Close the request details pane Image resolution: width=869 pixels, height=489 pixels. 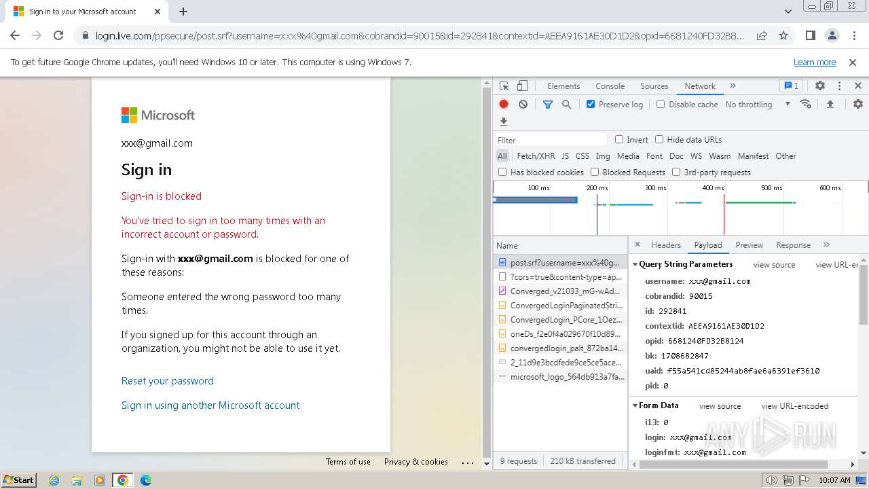[637, 244]
